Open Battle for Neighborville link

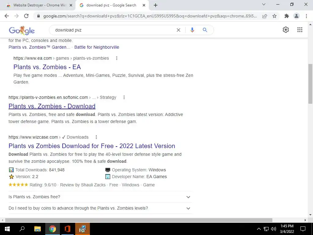[x=97, y=47]
